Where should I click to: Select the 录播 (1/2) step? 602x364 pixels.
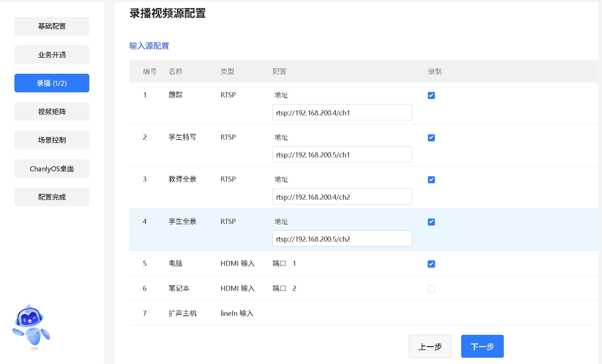[52, 83]
